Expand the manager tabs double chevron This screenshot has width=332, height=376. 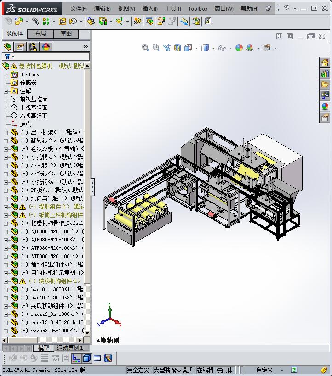click(x=86, y=46)
